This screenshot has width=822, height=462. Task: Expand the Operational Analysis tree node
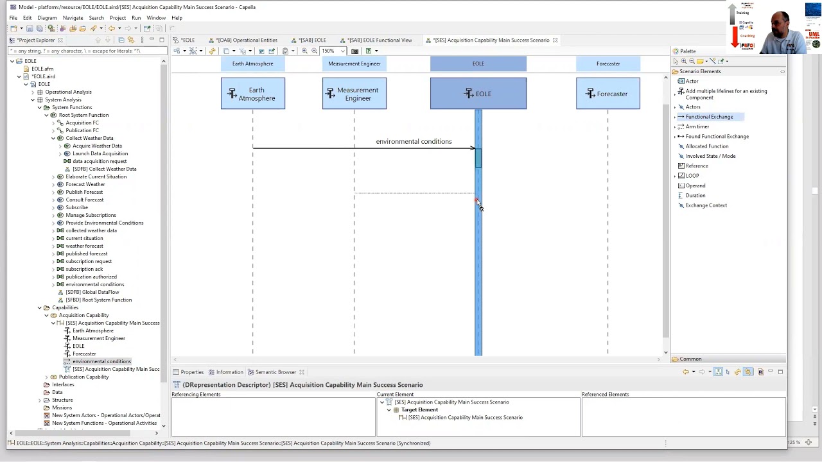point(33,92)
